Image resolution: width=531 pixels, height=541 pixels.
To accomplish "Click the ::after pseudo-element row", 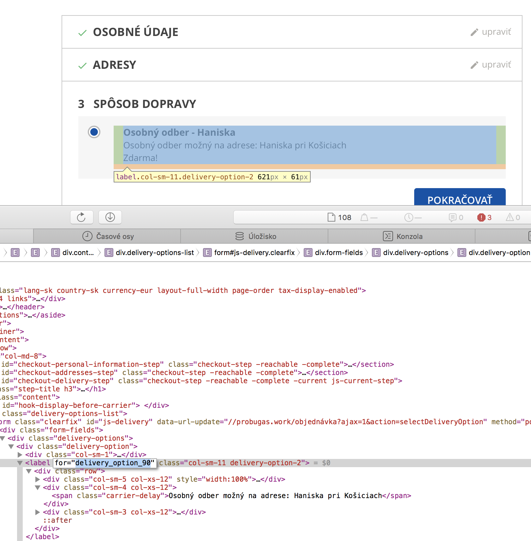I will 57,520.
